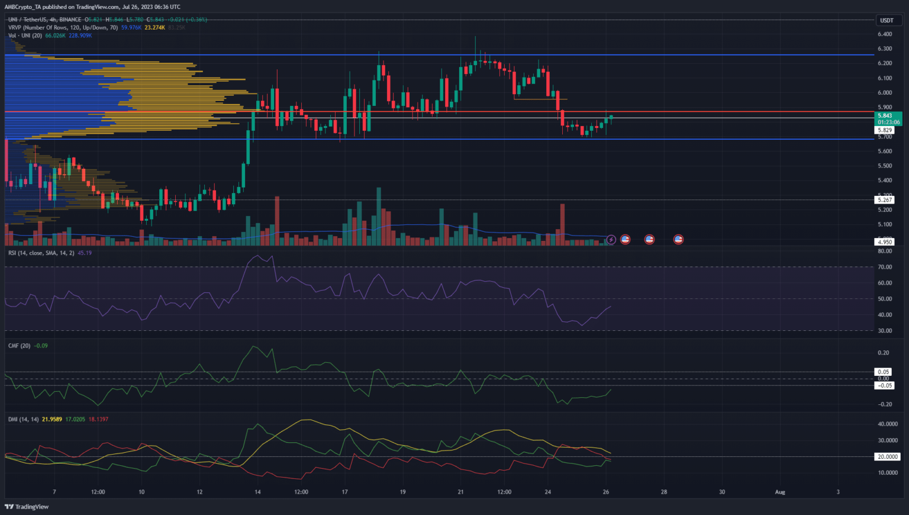Click the 20.0000 DMI level label
909x515 pixels.
(888, 457)
